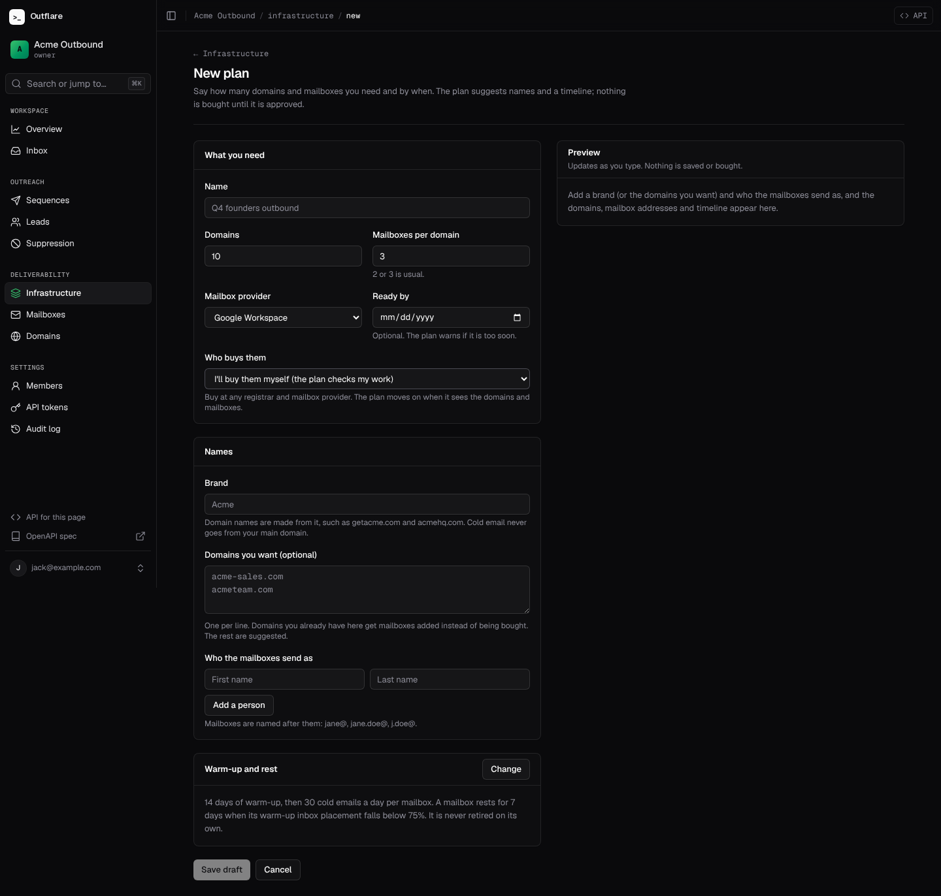Open the Acme Outbound workspace switcher
The width and height of the screenshot is (941, 896).
point(78,50)
